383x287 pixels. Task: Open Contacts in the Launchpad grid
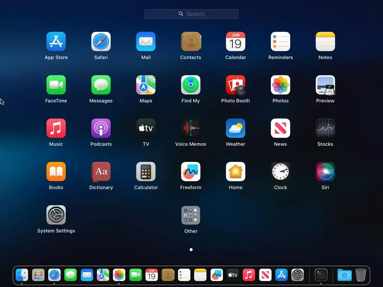click(x=191, y=41)
